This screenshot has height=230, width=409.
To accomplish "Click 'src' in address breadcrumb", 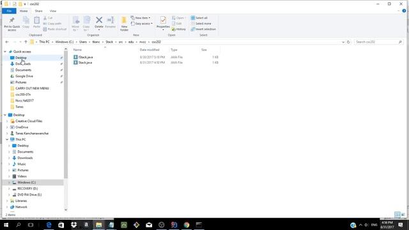I will click(121, 42).
